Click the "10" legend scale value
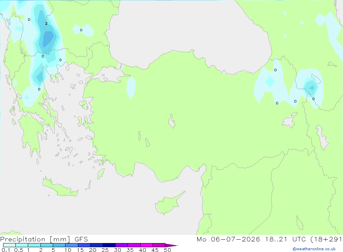The height and width of the screenshot is (252, 343). click(x=68, y=250)
